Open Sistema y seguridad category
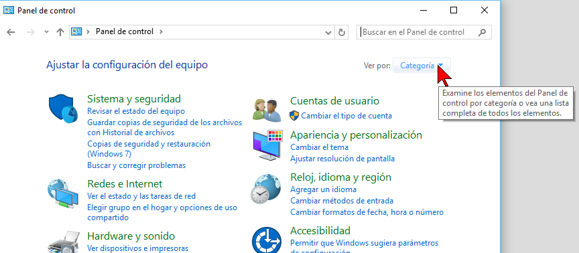The height and width of the screenshot is (253, 579). click(134, 99)
